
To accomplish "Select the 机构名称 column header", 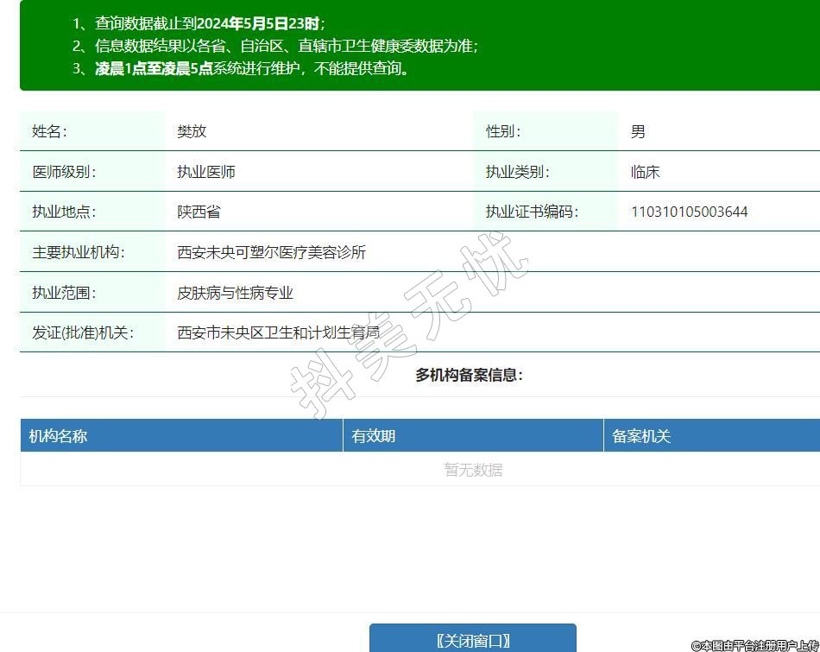I will pos(59,436).
